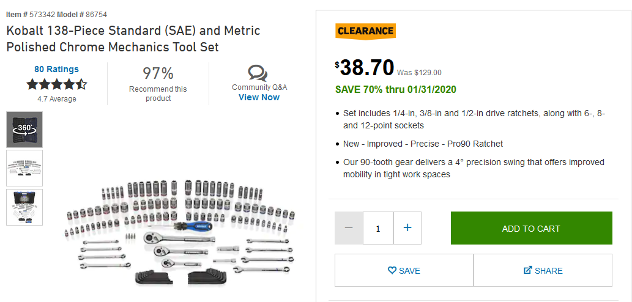Open the 360-degree view thumbnail

[x=24, y=129]
